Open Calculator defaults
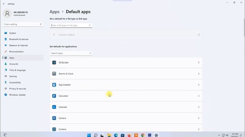 coord(126,96)
